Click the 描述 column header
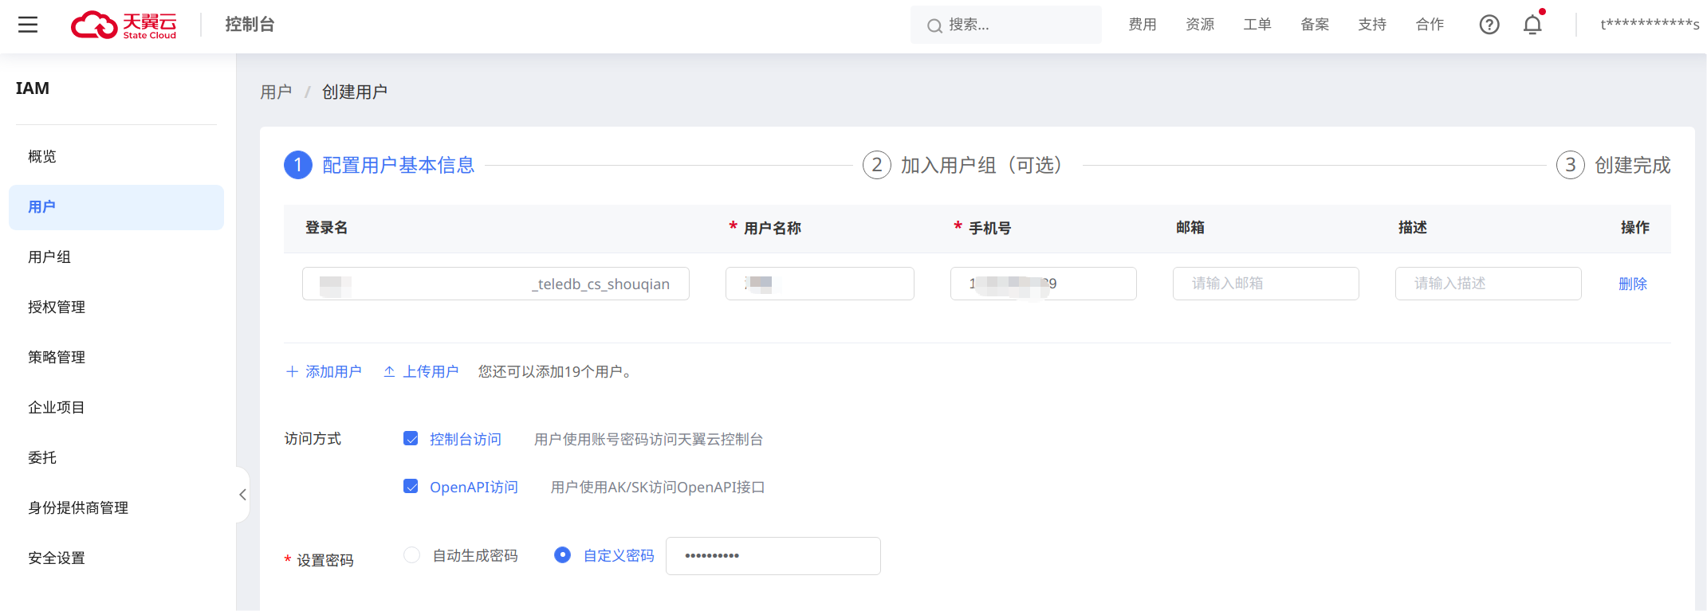The image size is (1707, 611). [x=1413, y=228]
